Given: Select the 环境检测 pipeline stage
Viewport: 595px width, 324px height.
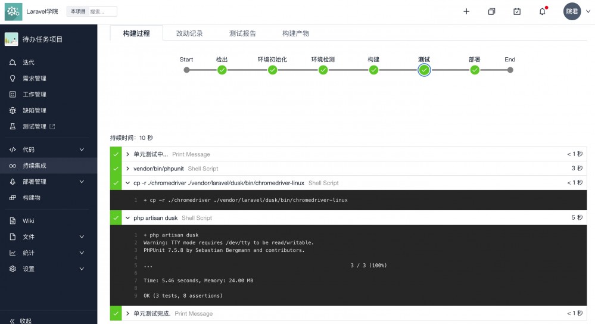Looking at the screenshot, I should tap(323, 70).
